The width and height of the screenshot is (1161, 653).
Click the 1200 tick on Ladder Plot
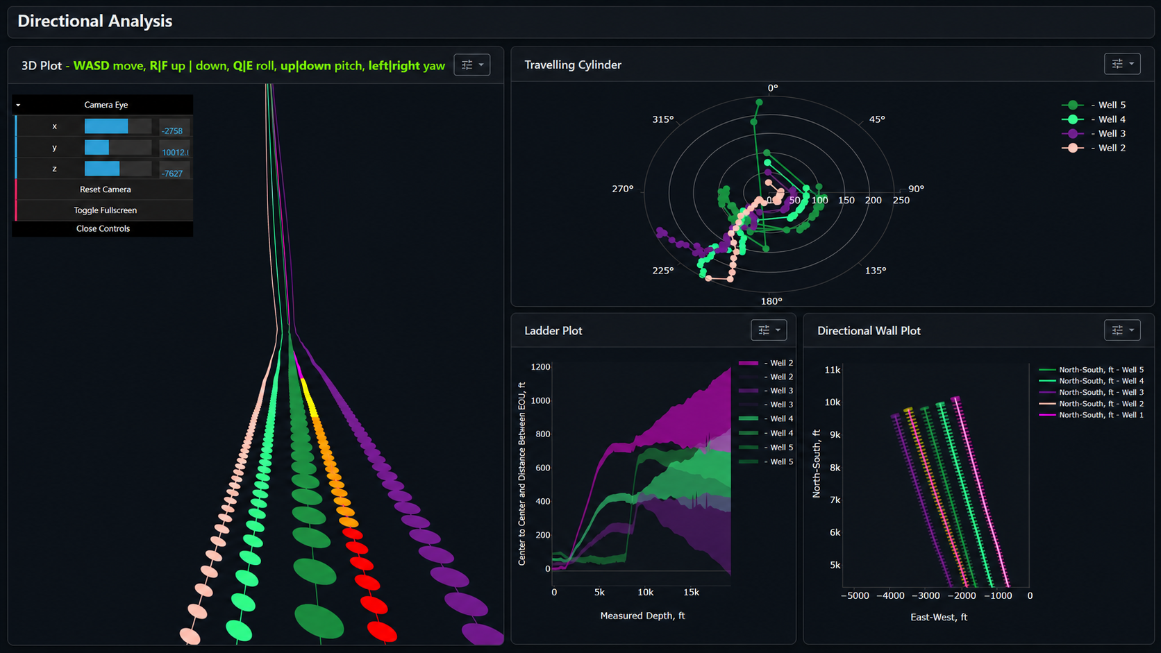[x=540, y=367]
